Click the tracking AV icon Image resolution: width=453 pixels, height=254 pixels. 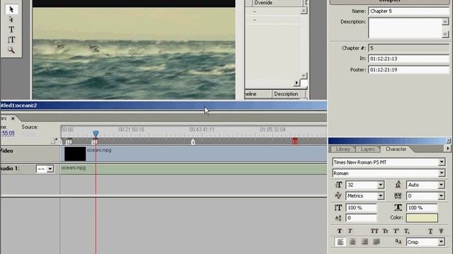(398, 196)
